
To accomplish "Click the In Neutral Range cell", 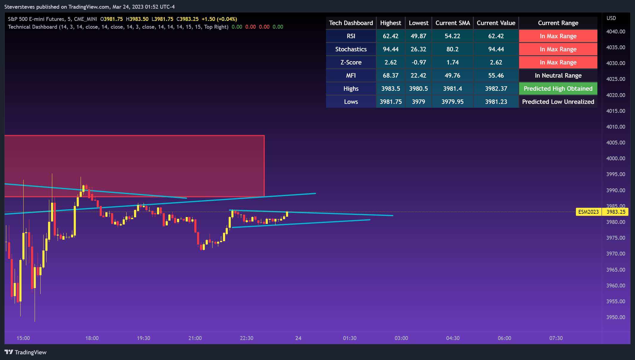I will coord(558,76).
